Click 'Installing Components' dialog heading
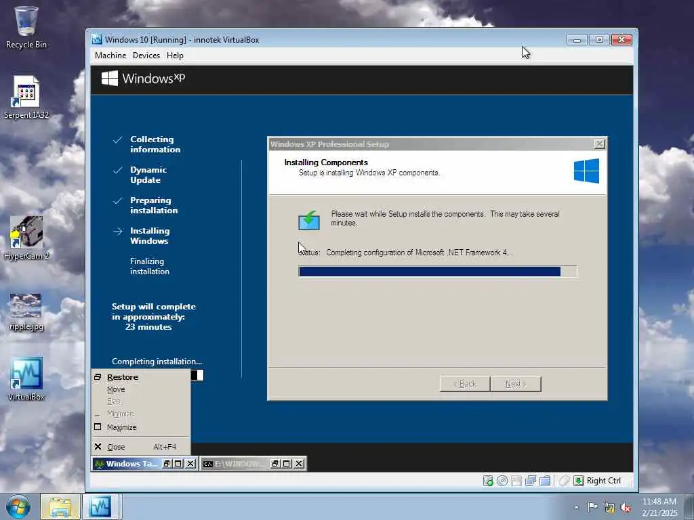 tap(326, 162)
